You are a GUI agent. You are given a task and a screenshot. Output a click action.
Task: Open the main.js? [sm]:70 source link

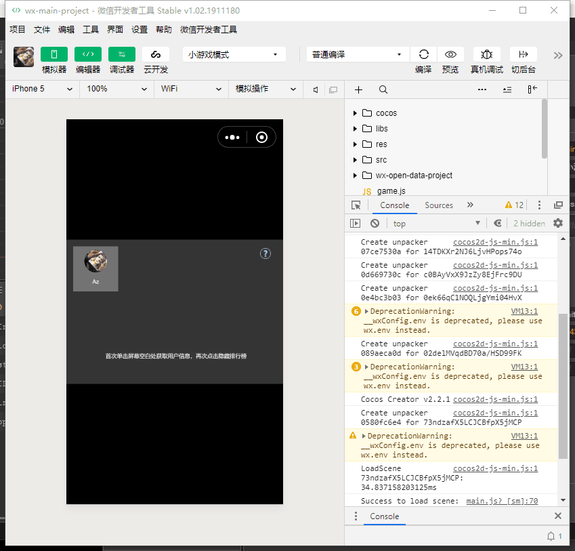pos(502,501)
